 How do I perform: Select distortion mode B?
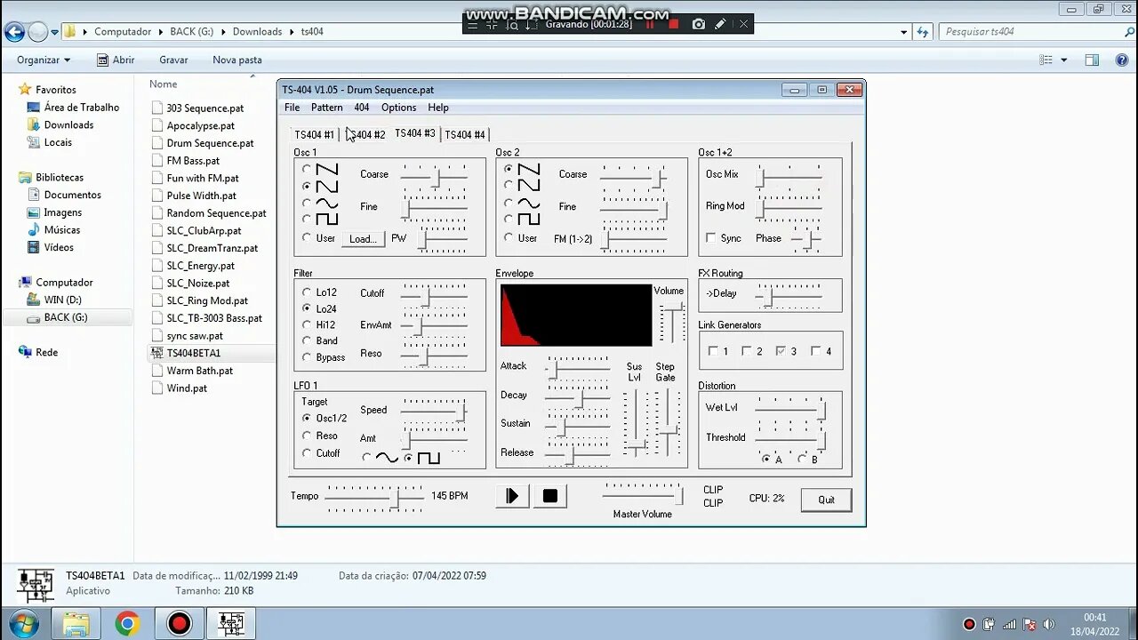click(x=802, y=460)
